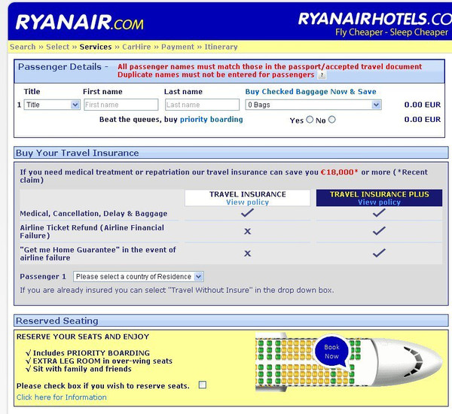This screenshot has width=452, height=414.
Task: Go to the Search step in breadcrumb
Action: [x=22, y=47]
